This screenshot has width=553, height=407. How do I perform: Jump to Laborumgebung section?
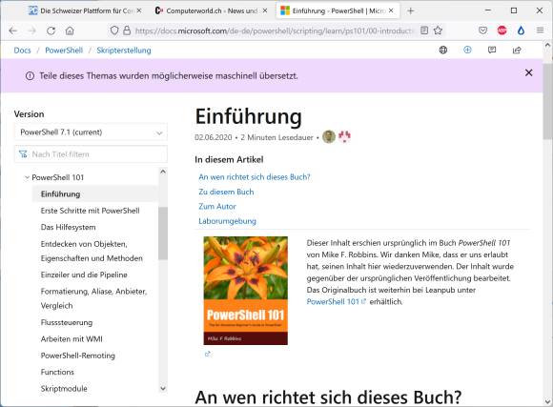coord(227,221)
